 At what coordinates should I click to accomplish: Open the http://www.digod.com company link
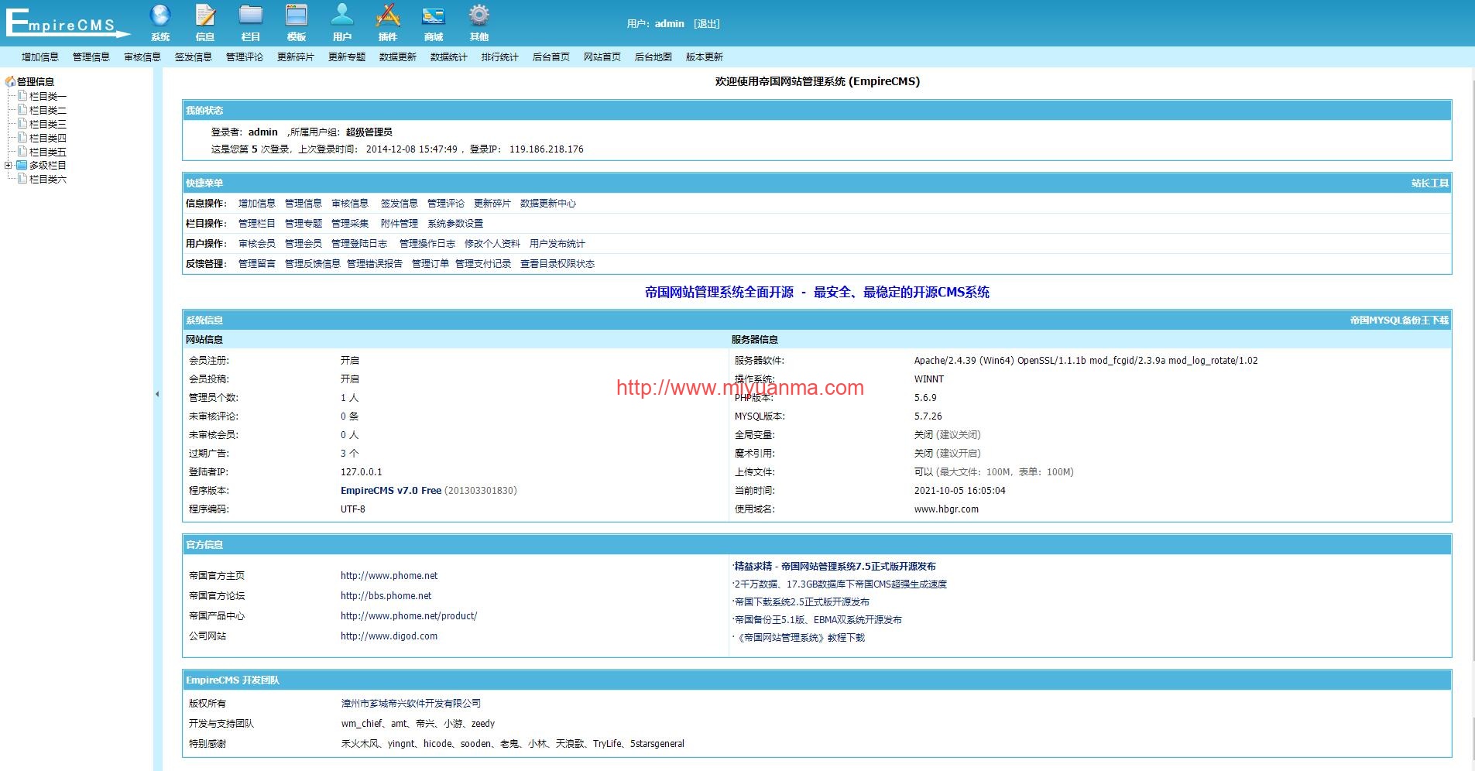pyautogui.click(x=389, y=636)
